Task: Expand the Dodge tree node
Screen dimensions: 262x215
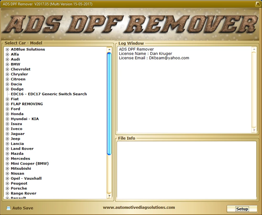Action: pyautogui.click(x=7, y=89)
